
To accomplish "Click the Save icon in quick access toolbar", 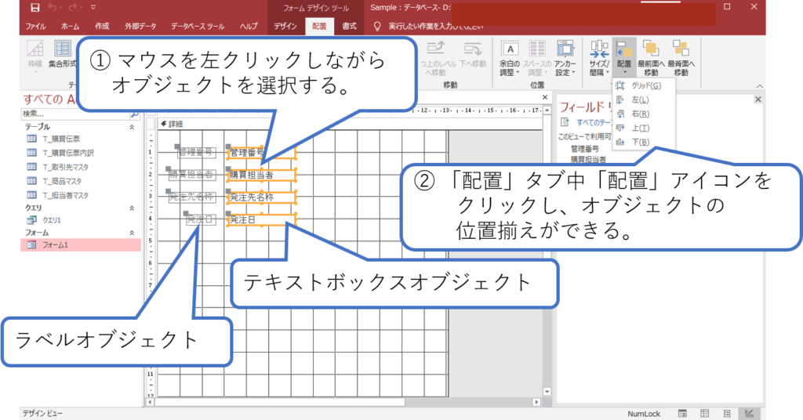I will (x=35, y=7).
